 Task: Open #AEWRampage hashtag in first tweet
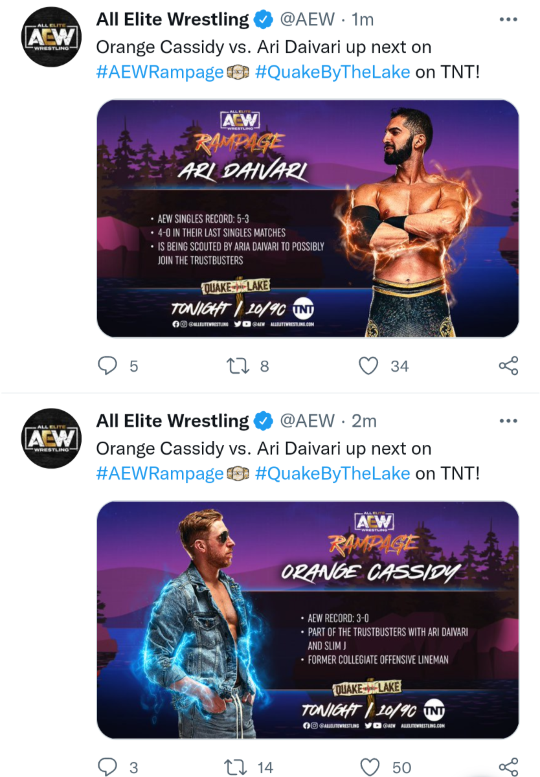[159, 72]
